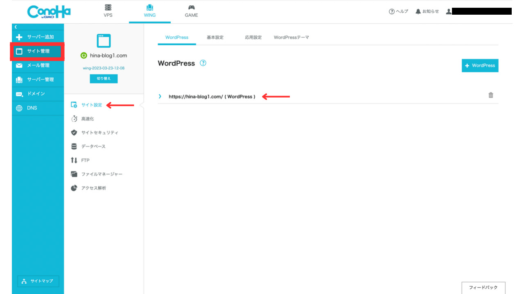The height and width of the screenshot is (294, 524).
Task: Click the hina-blog1.com domain name
Action: pos(108,56)
